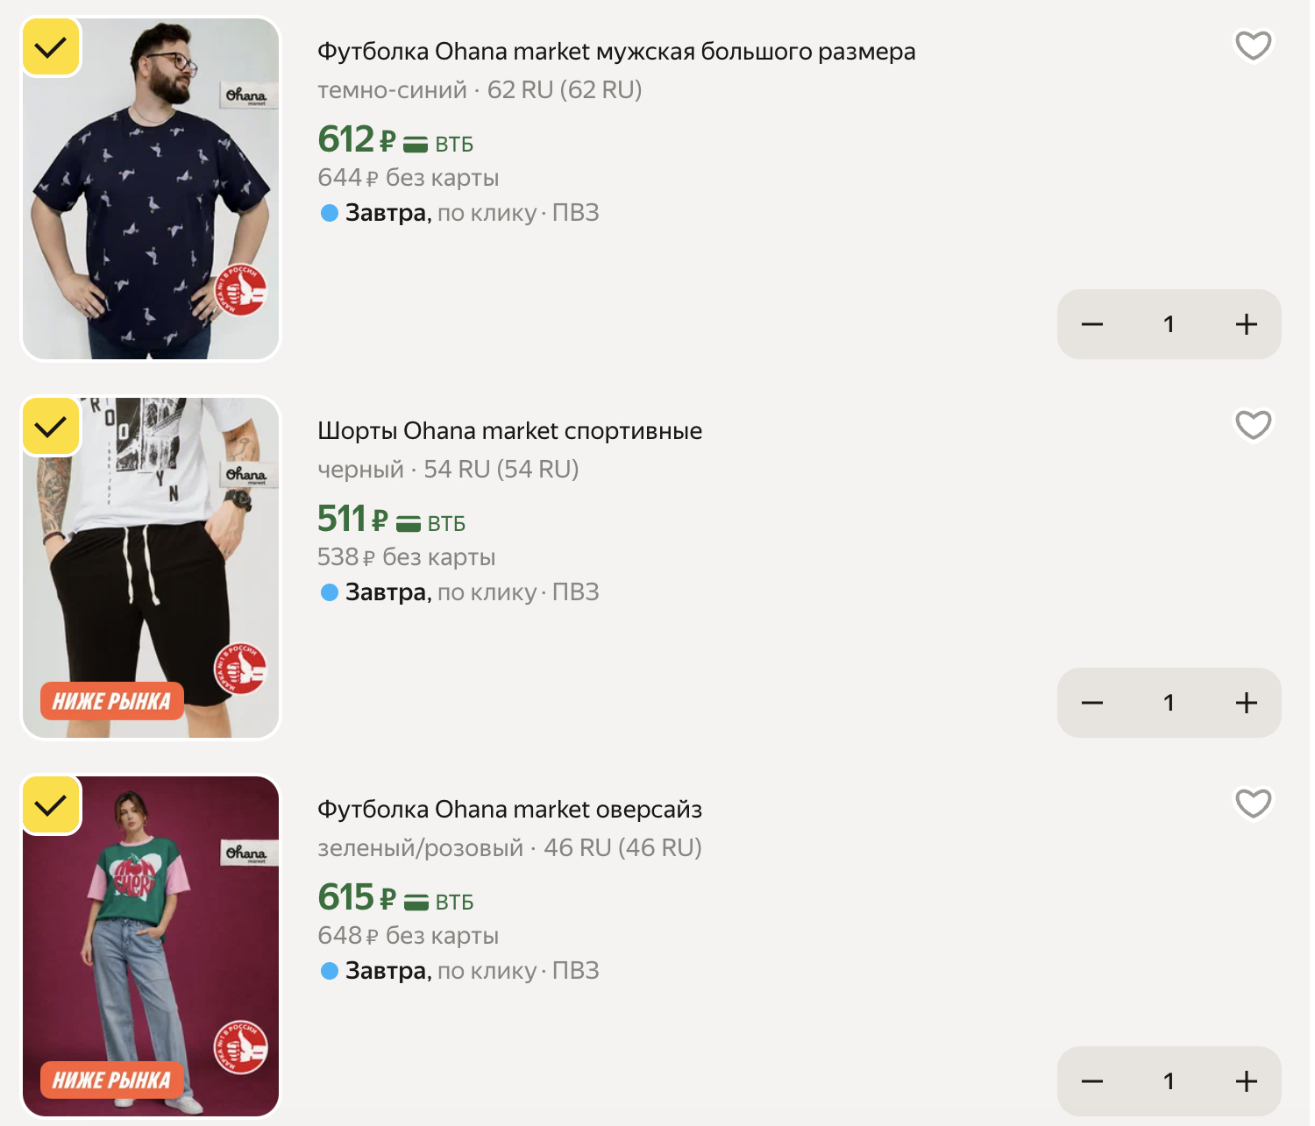
Task: Click the 612 ₽ VTB card price
Action: click(394, 140)
